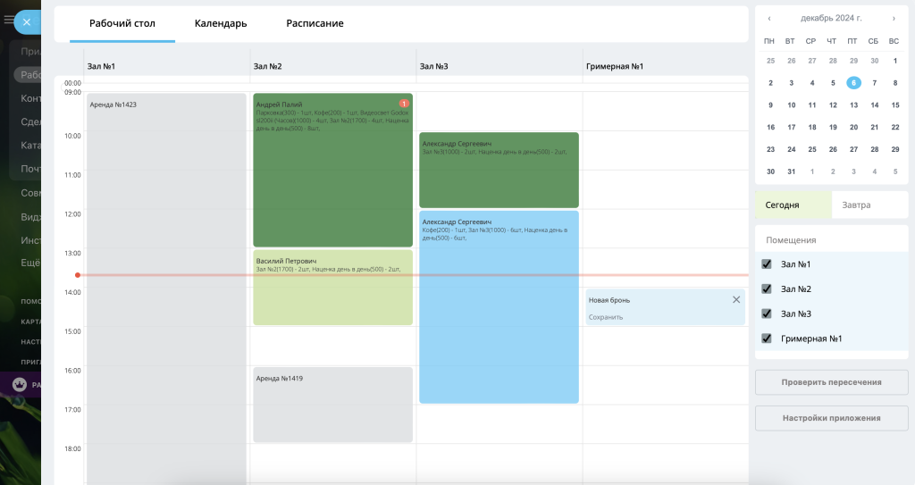The width and height of the screenshot is (915, 485).
Task: Switch to the Календарь tab
Action: coord(221,23)
